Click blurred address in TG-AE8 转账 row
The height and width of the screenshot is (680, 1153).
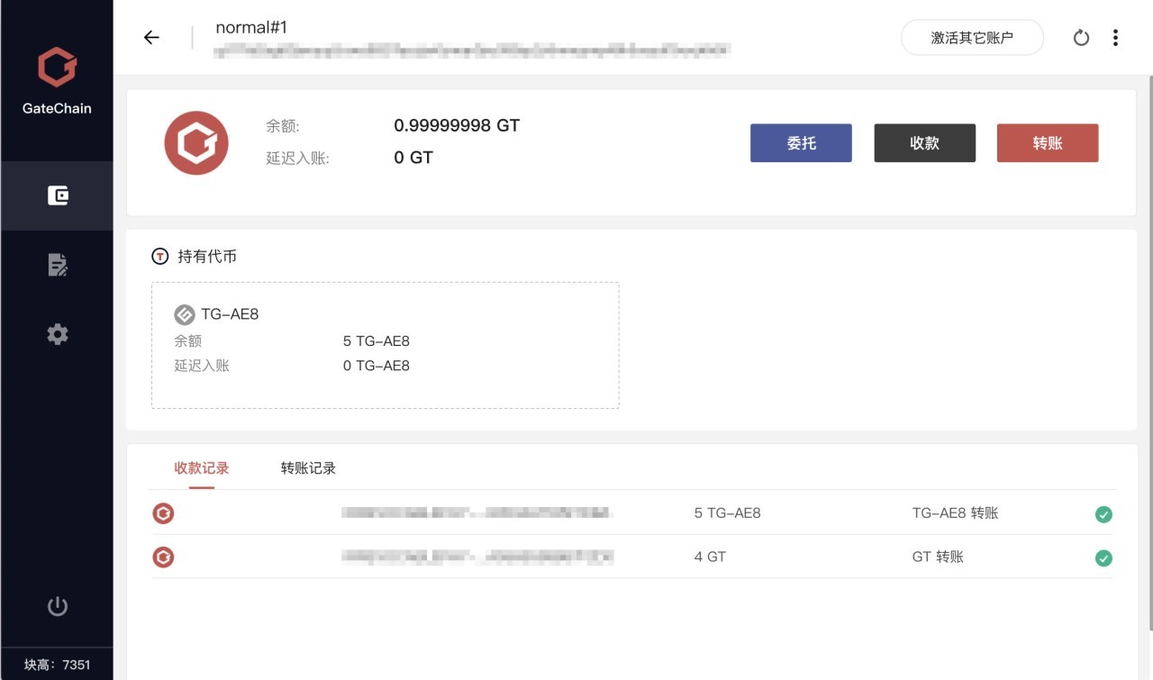tap(477, 513)
